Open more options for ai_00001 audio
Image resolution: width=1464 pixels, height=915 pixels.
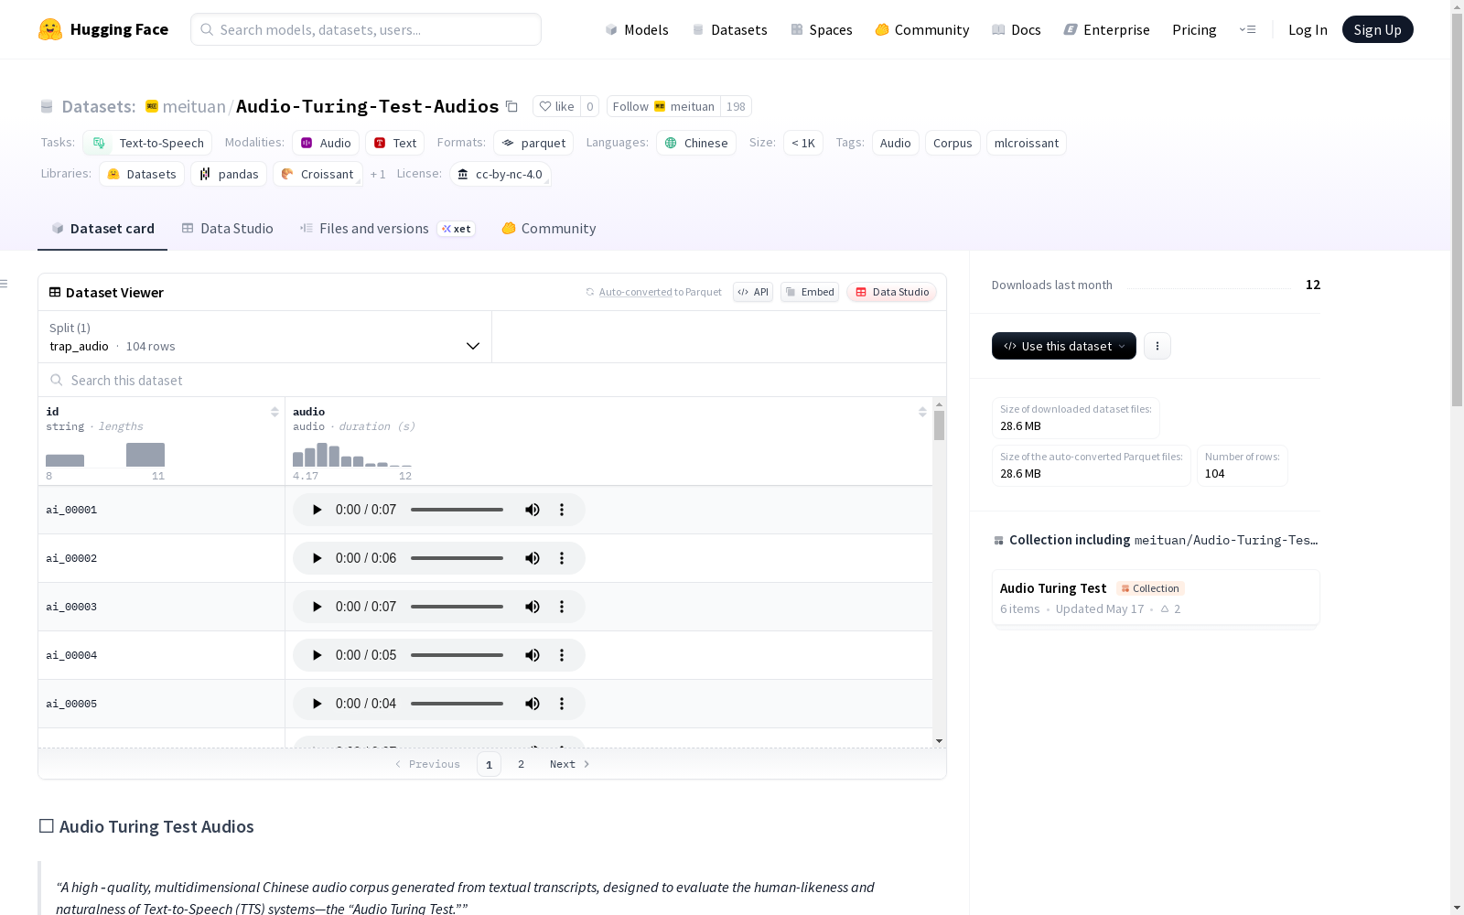click(562, 510)
